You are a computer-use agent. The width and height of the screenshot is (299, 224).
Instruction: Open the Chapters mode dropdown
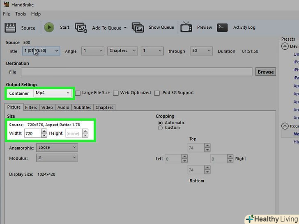122,51
